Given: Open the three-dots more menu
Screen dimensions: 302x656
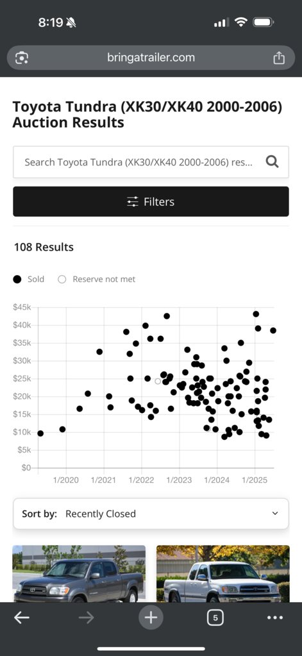Looking at the screenshot, I should (275, 618).
